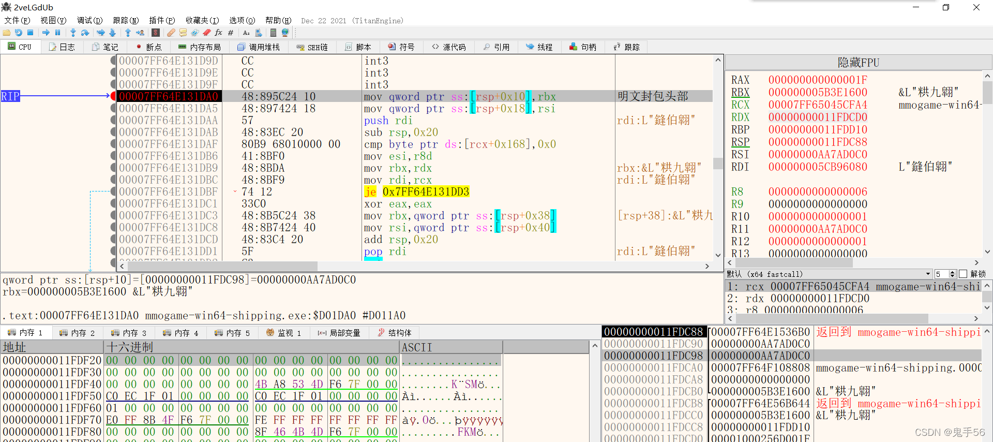The height and width of the screenshot is (442, 993).
Task: Open patches via the bandage icon
Action: 171,33
